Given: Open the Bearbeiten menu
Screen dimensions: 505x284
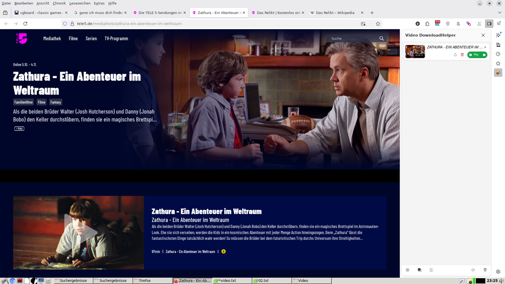Looking at the screenshot, I should tap(24, 3).
